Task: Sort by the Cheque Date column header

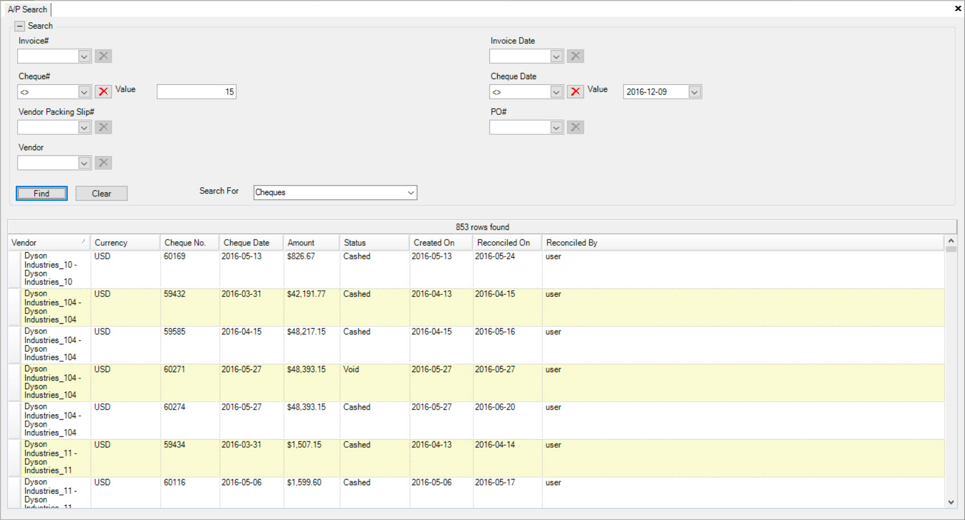Action: 252,242
